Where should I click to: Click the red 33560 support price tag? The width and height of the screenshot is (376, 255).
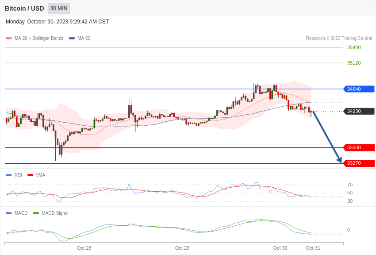coord(359,147)
